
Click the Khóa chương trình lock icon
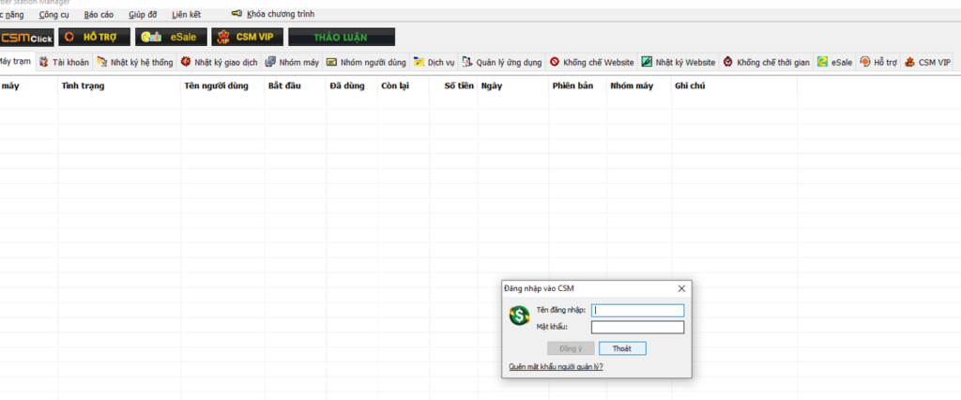tap(236, 14)
